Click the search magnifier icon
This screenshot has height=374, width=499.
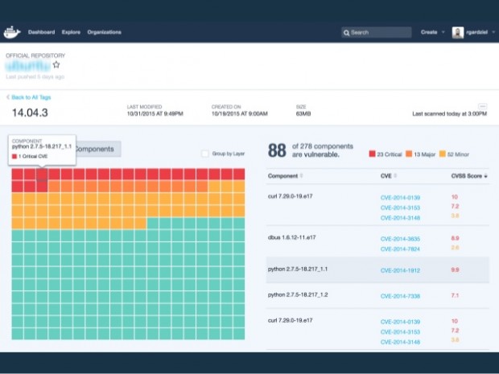(347, 33)
